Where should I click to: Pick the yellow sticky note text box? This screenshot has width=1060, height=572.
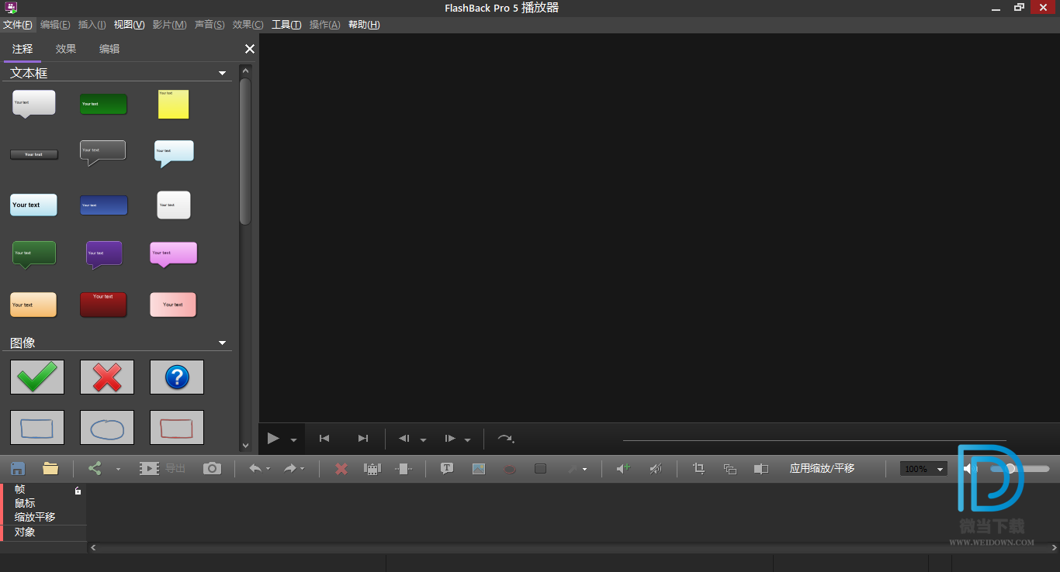174,104
